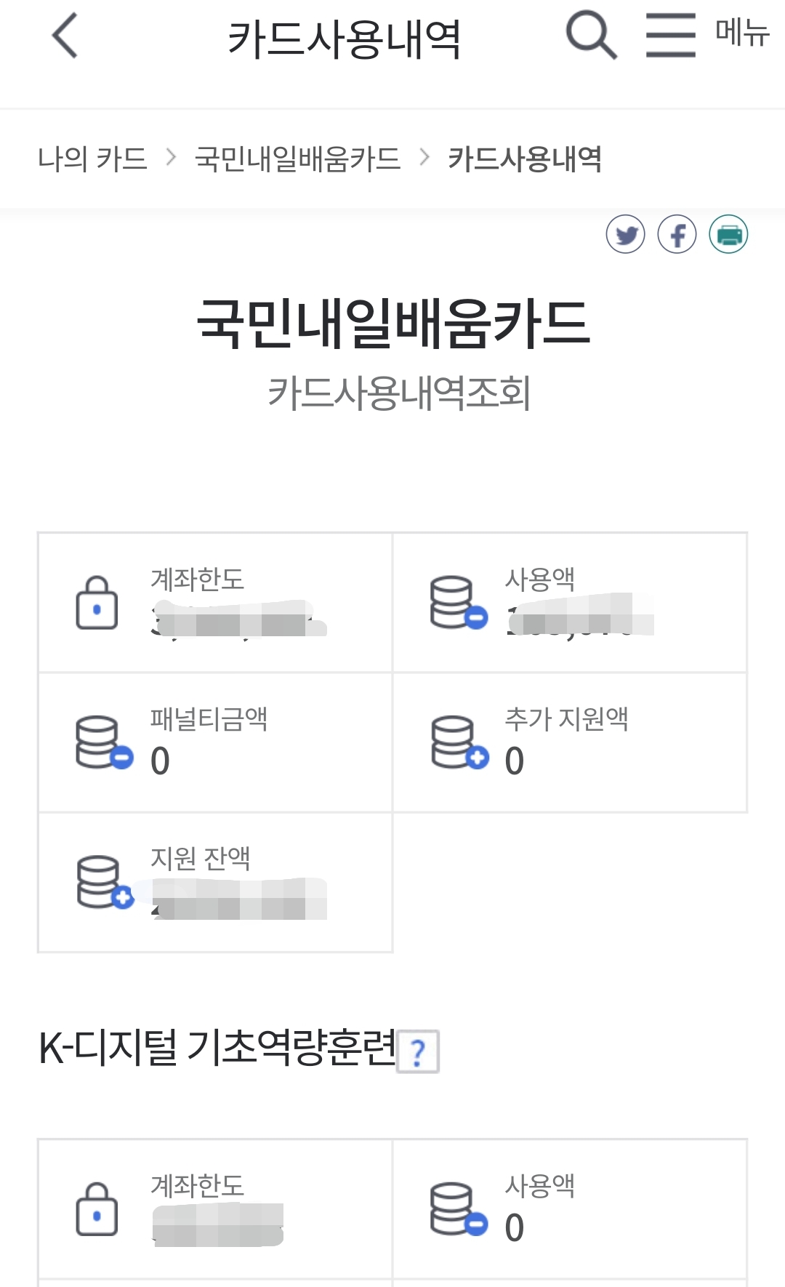Share the page on Facebook
The width and height of the screenshot is (785, 1287).
pyautogui.click(x=677, y=235)
